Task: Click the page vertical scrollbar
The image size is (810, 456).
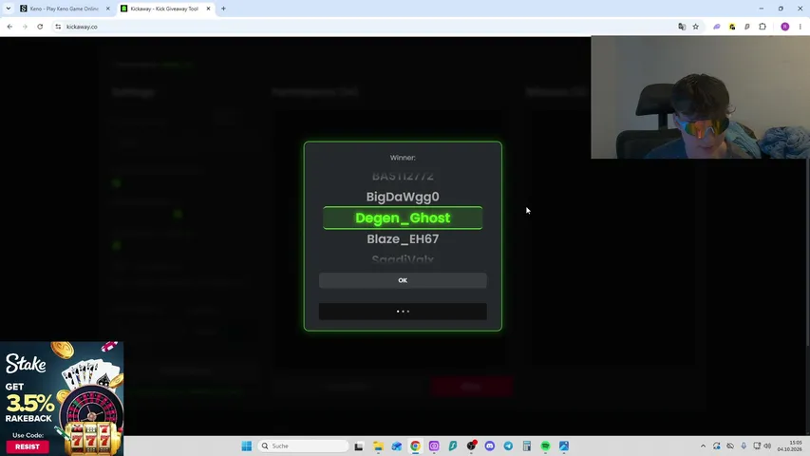Action: click(x=807, y=254)
